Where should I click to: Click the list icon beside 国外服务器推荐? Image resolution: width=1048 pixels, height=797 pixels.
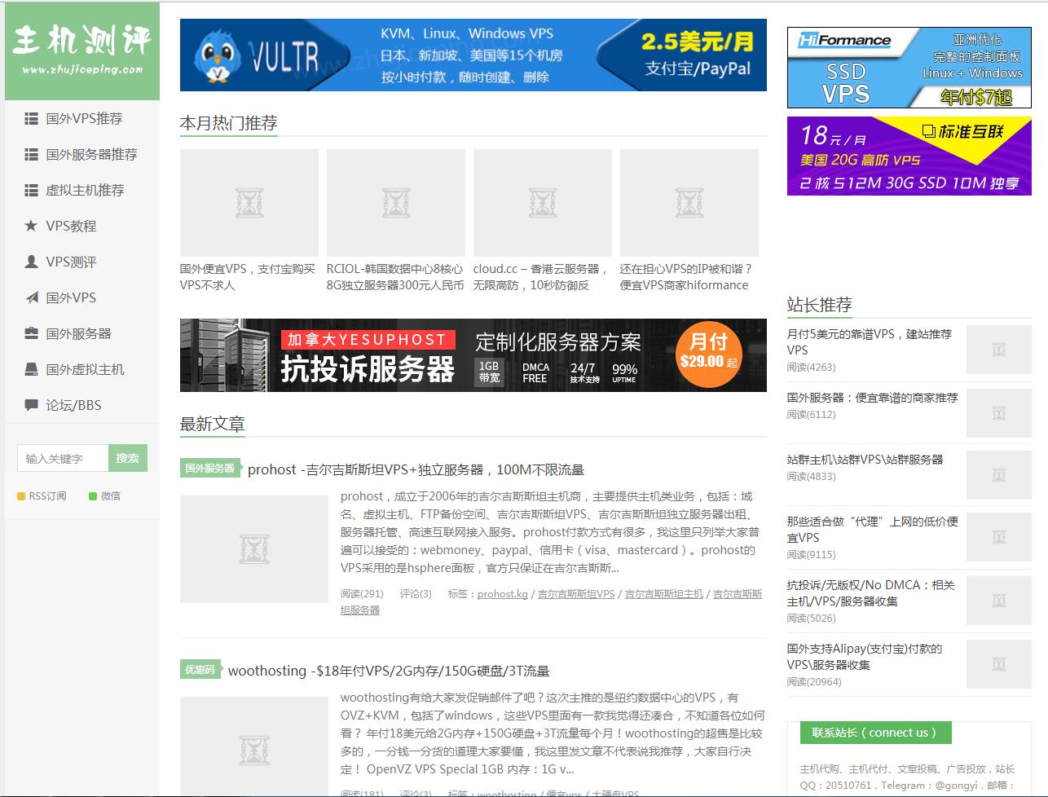coord(31,155)
